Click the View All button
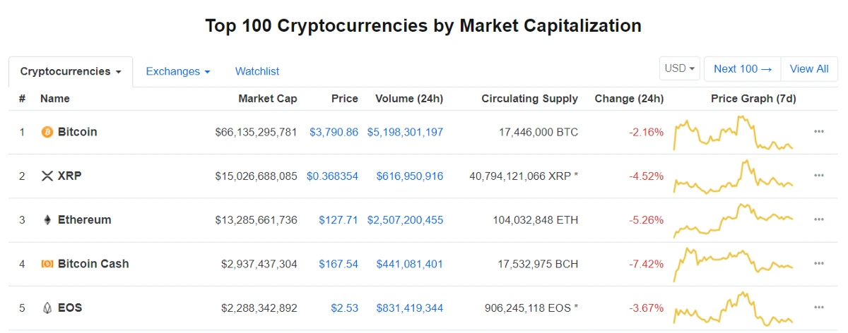Screen dimensions: 848x333 809,68
